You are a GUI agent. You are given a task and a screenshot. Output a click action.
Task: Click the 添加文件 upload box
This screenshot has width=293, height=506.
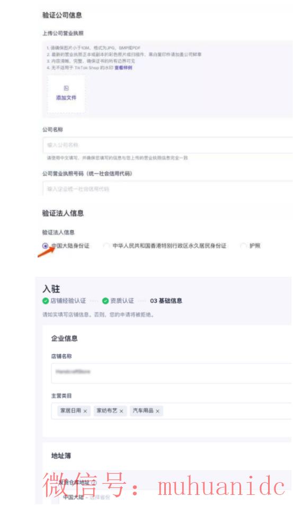(66, 94)
